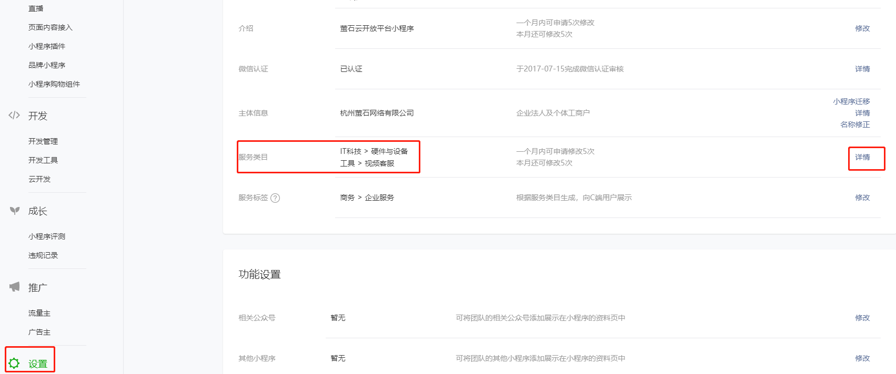Click 修改 for the 介绍 entry
Image resolution: width=896 pixels, height=374 pixels.
click(862, 28)
